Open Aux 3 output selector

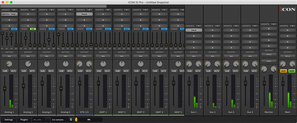(231, 56)
